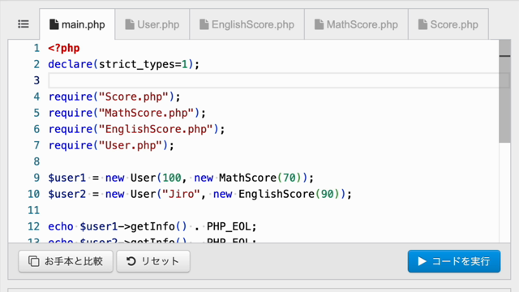The width and height of the screenshot is (519, 292).
Task: Click the Score.php file icon
Action: [x=422, y=24]
